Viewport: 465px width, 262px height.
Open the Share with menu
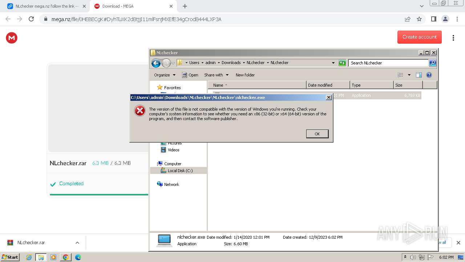(217, 75)
